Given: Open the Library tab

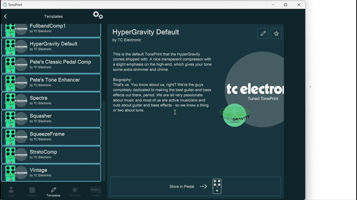Looking at the screenshot, I should tap(32, 192).
